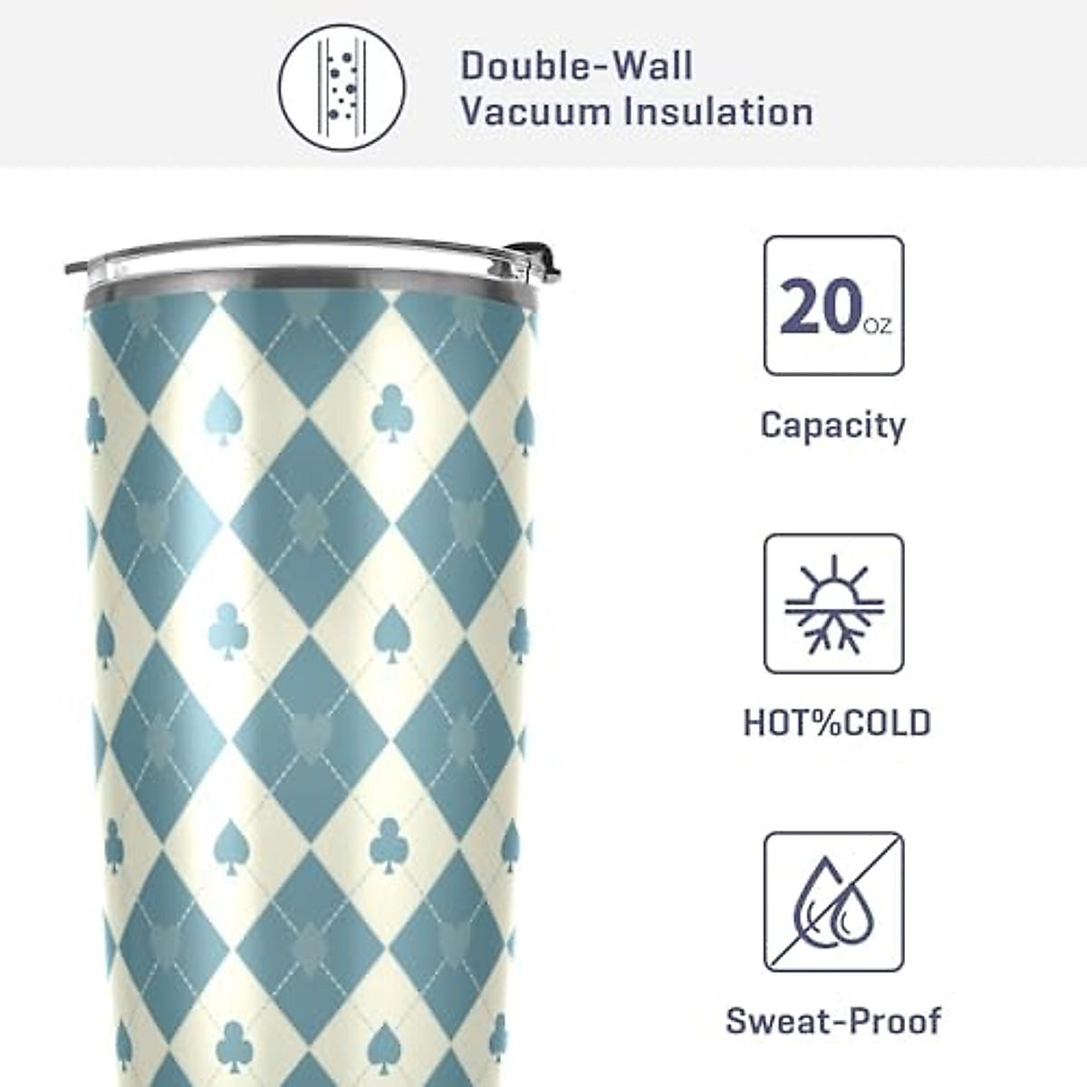The width and height of the screenshot is (1087, 1087).
Task: Click the "oz" unit text in capacity box
Action: coord(877,324)
